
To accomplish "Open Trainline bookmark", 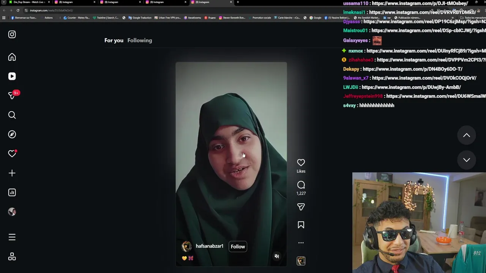I will 106,18.
